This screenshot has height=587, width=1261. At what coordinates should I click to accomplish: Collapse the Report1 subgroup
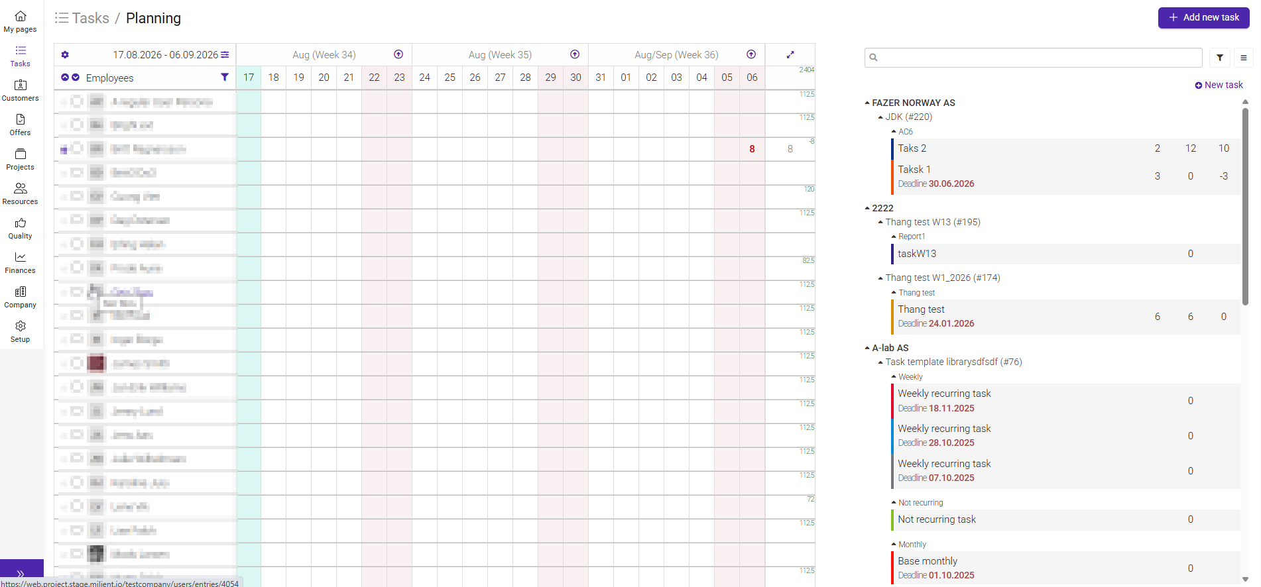[x=894, y=237]
